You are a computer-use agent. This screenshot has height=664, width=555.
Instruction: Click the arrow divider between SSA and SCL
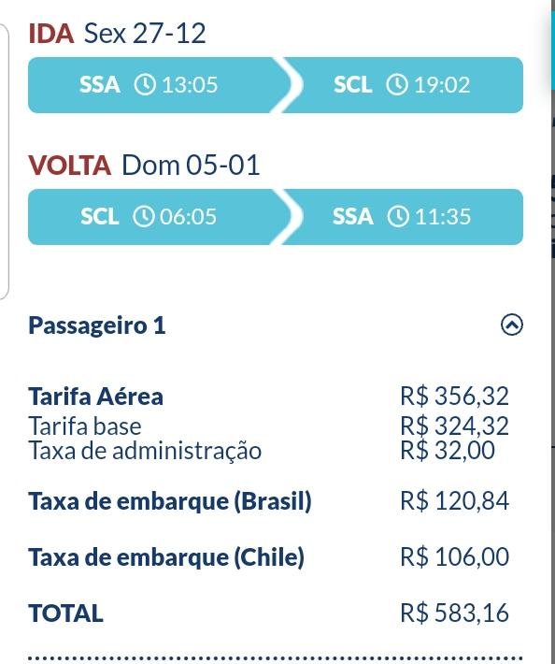pyautogui.click(x=287, y=85)
